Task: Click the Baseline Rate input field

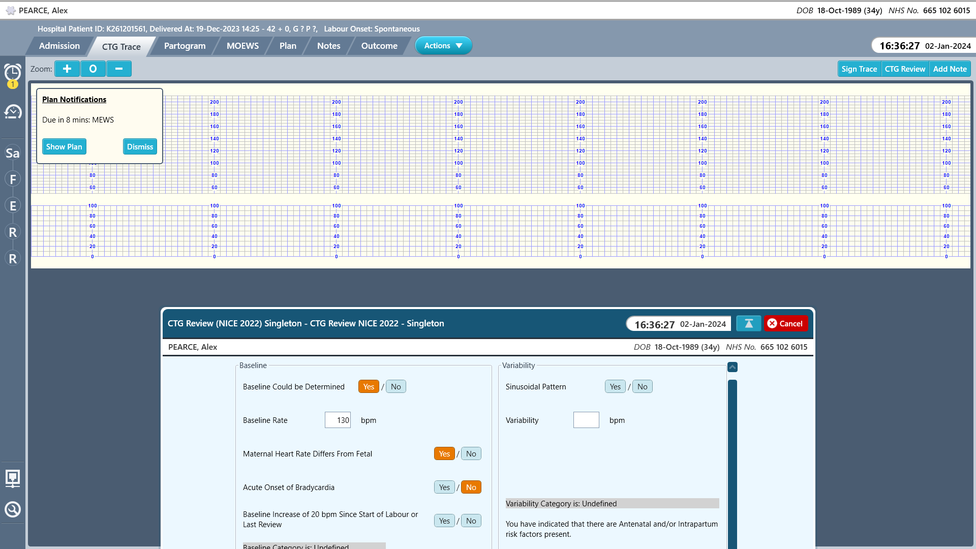Action: pyautogui.click(x=338, y=420)
